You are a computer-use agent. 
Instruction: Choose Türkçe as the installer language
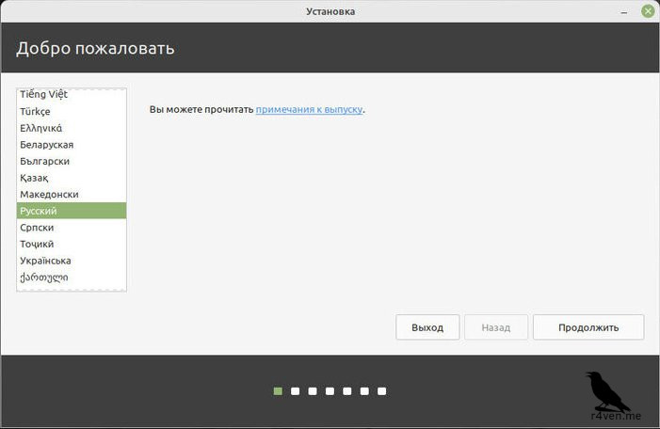[x=36, y=111]
